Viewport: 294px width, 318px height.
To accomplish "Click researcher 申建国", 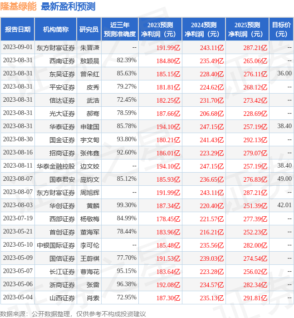I will tap(90, 127).
